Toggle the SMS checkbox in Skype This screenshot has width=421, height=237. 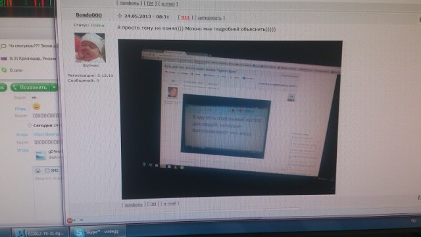[47, 171]
